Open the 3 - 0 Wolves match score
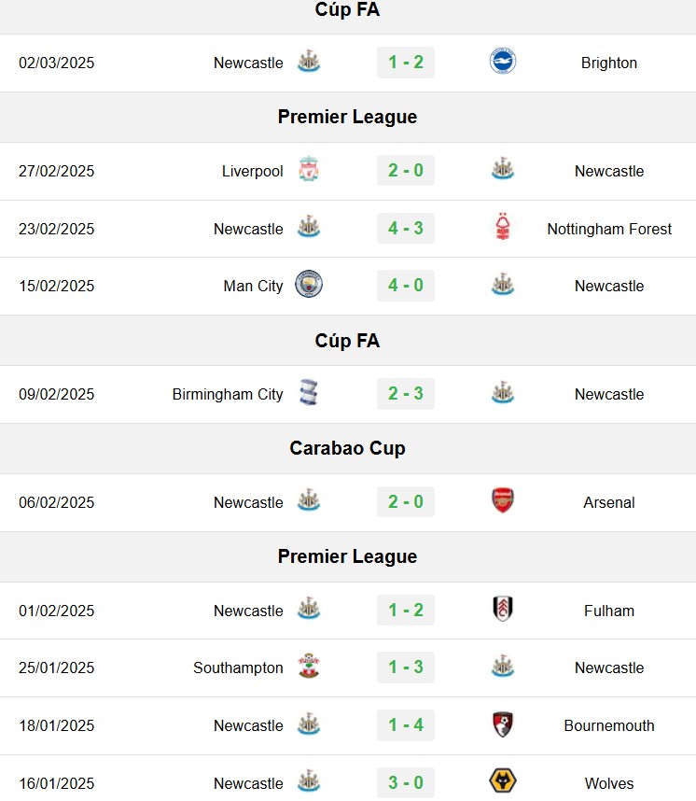Viewport: 696px width, 801px height. point(406,782)
